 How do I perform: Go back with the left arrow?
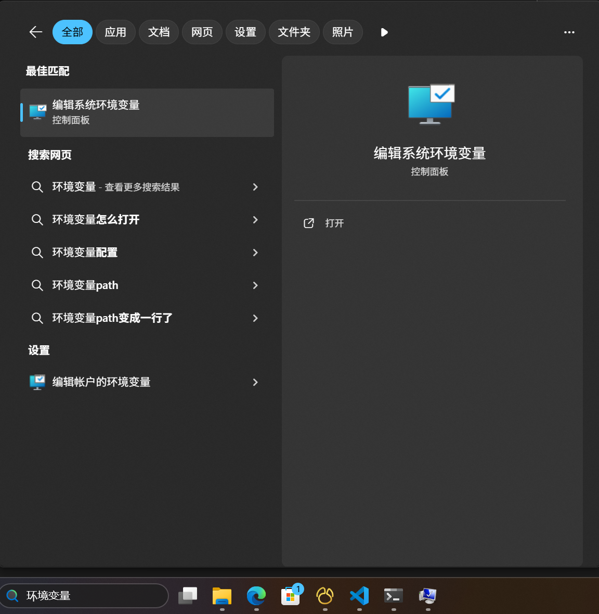point(35,32)
